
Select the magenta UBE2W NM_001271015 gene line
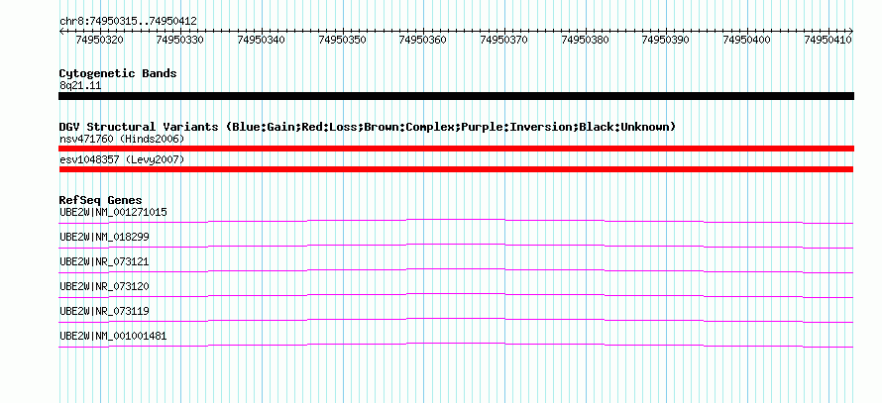(456, 221)
